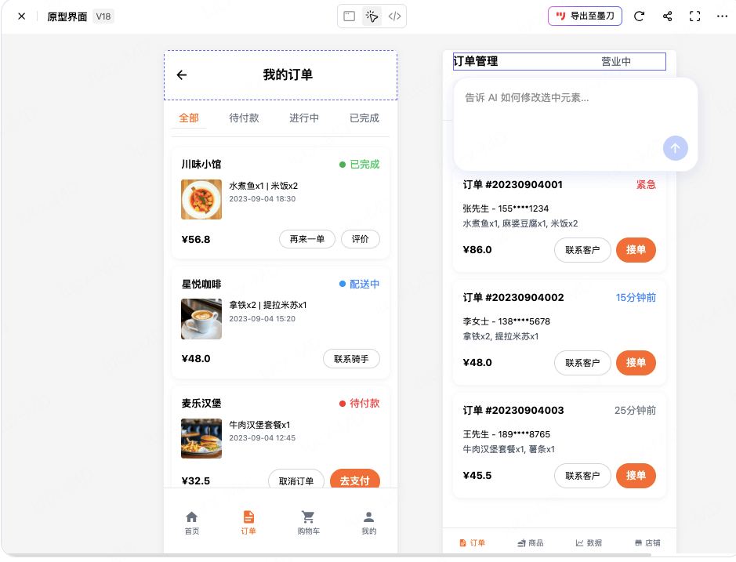Click price ¥56.8
This screenshot has height=562, width=736.
pyautogui.click(x=196, y=239)
